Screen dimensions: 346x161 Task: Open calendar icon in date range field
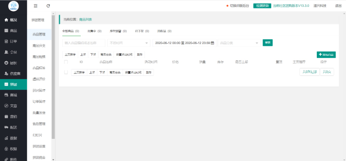[213, 43]
